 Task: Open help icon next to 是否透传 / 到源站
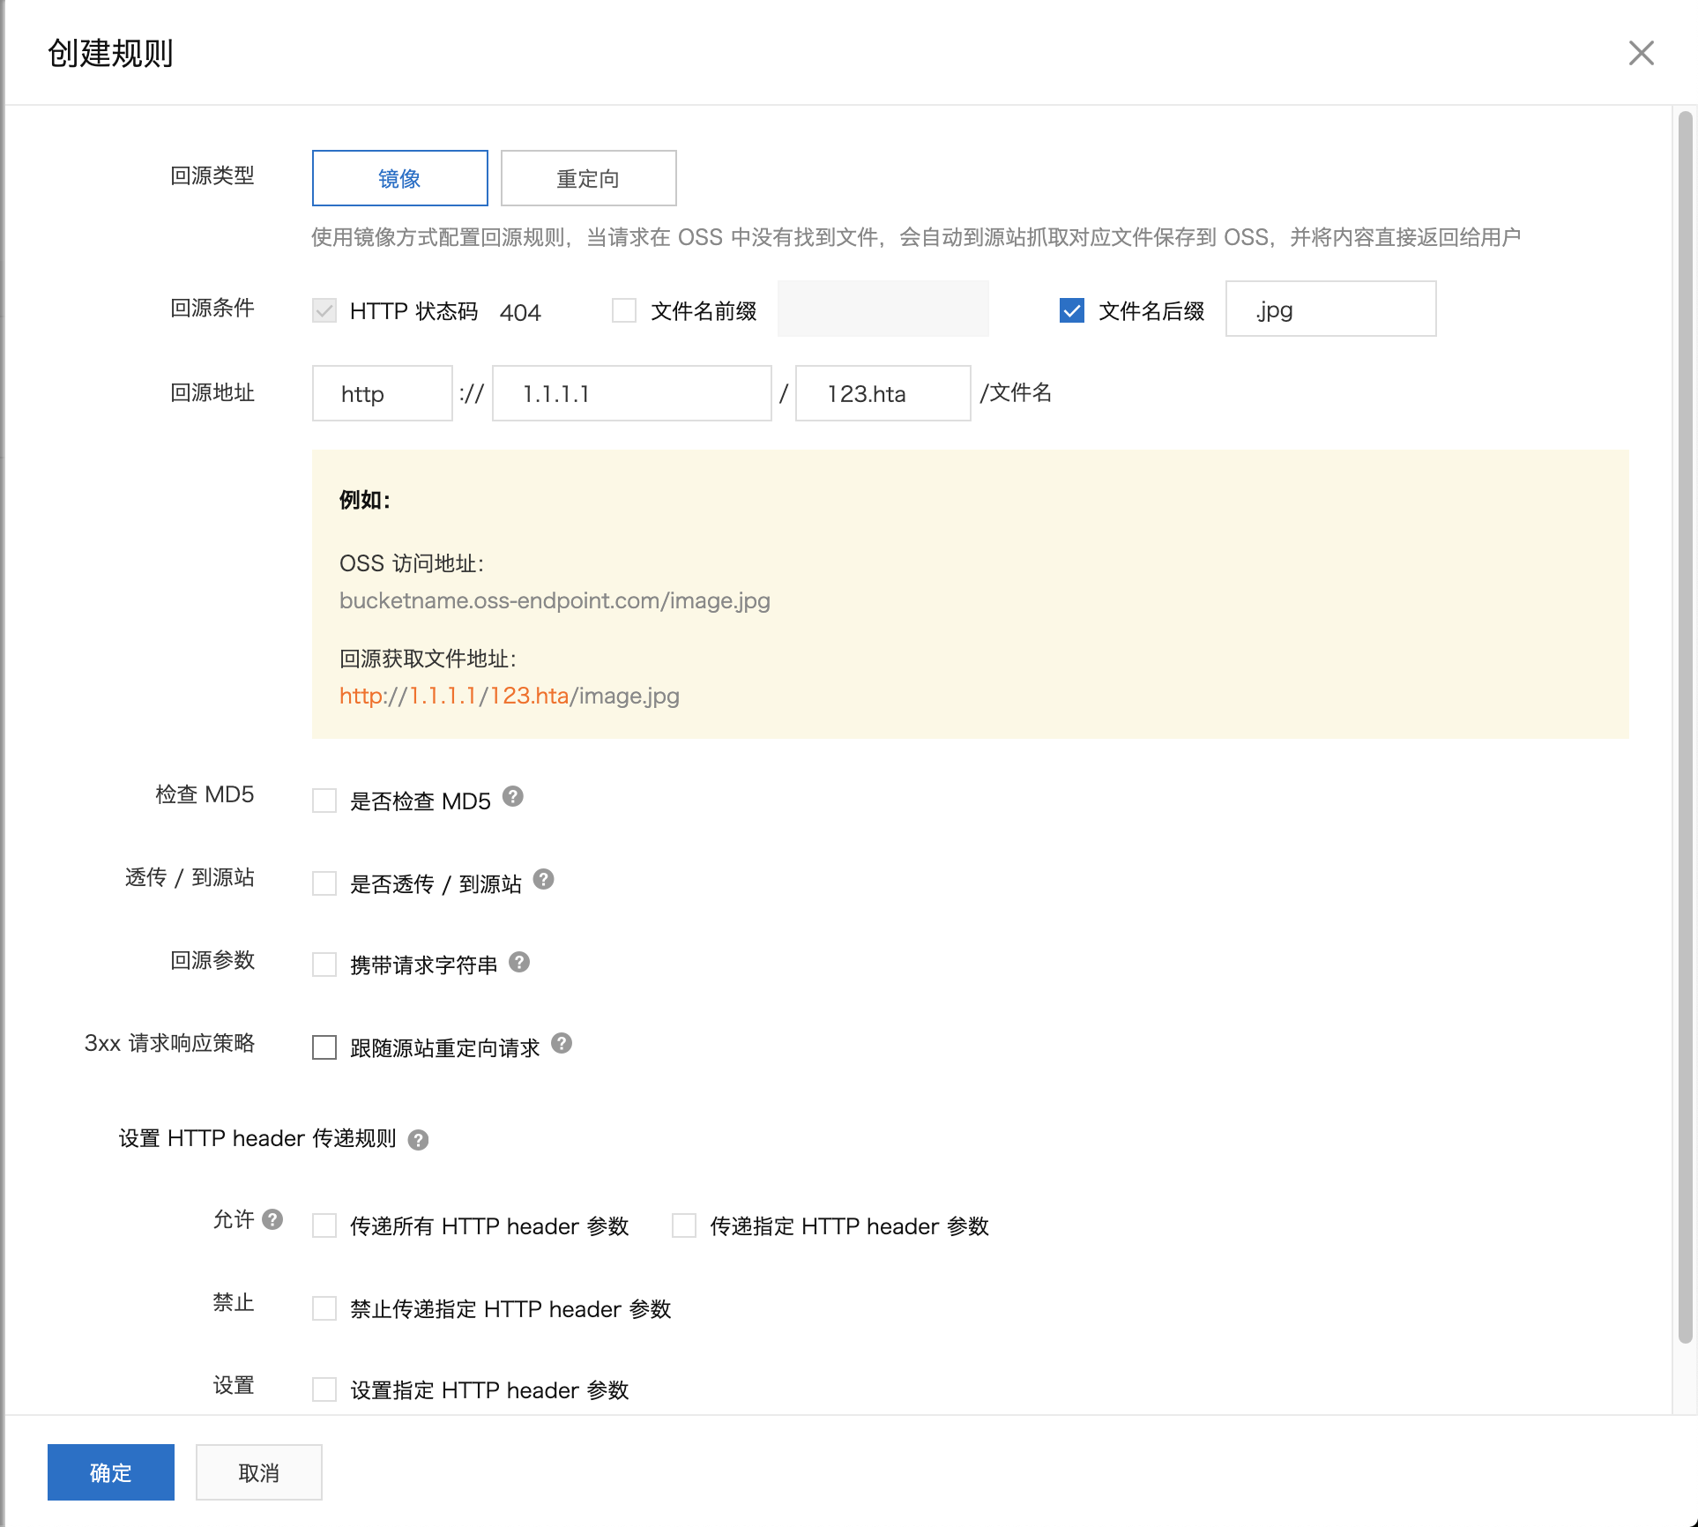(544, 879)
